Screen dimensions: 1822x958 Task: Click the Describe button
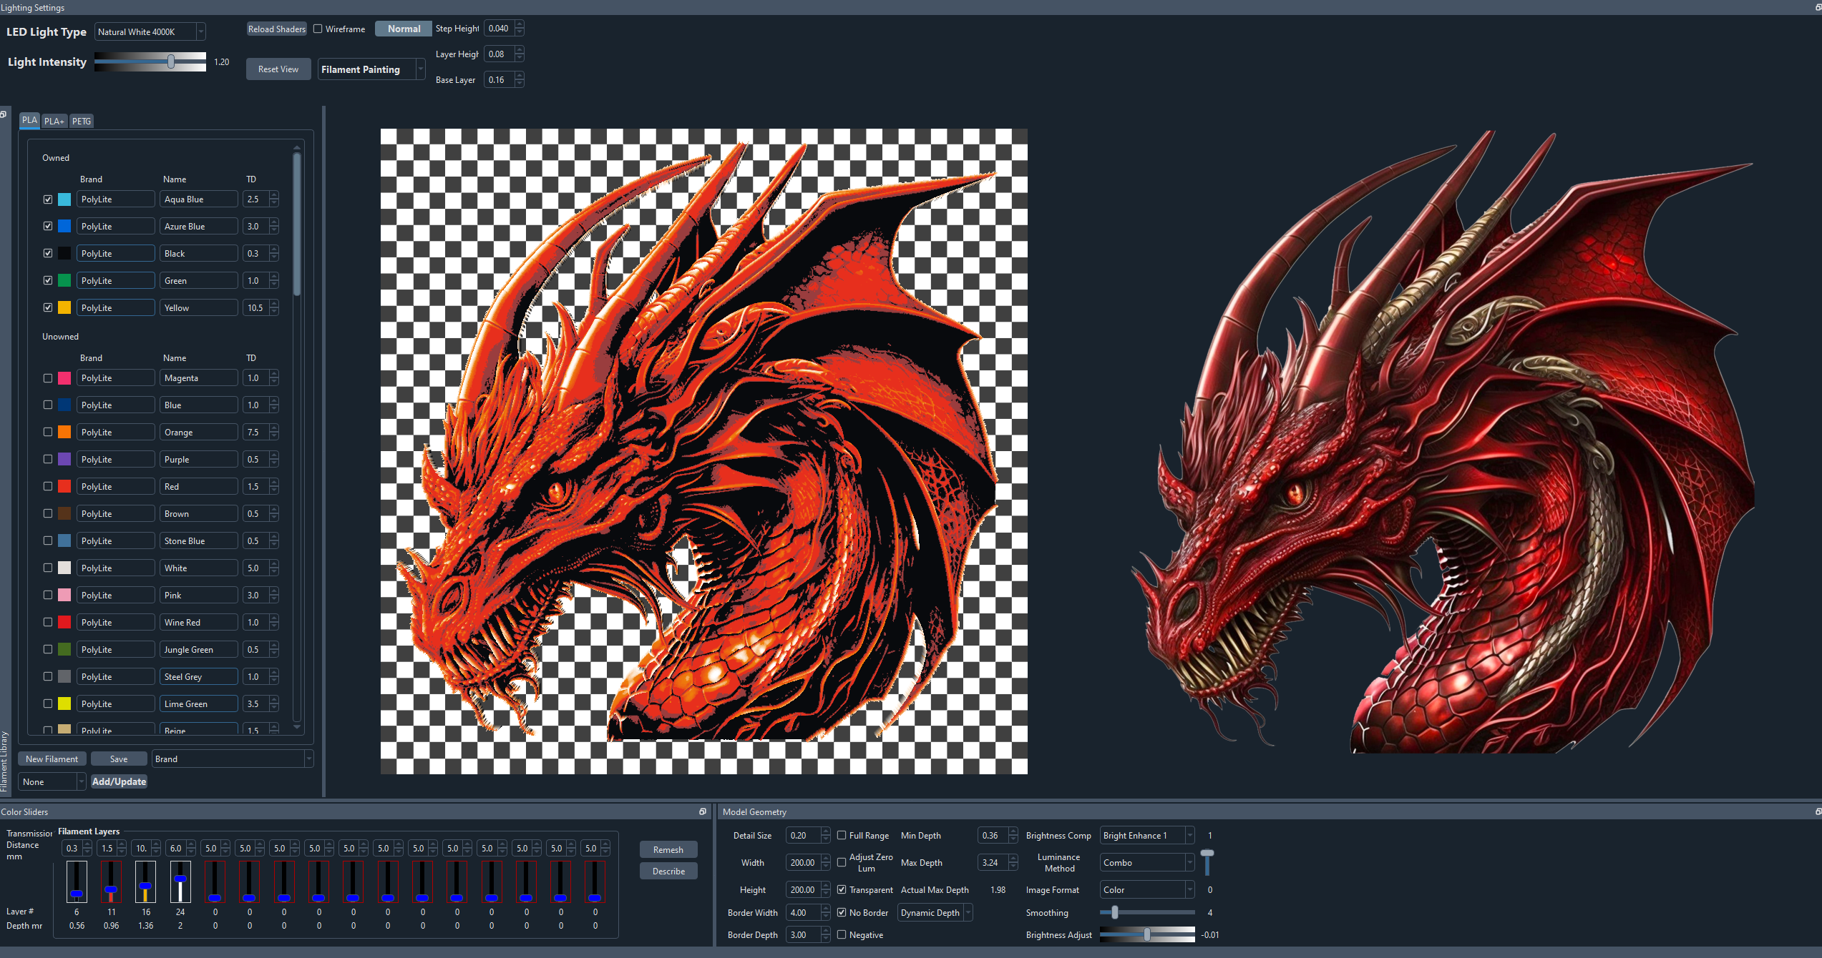pyautogui.click(x=668, y=871)
